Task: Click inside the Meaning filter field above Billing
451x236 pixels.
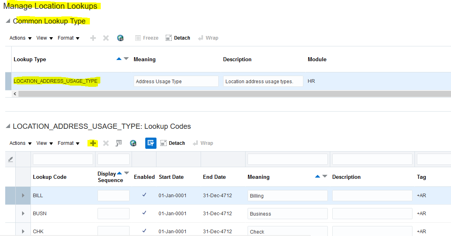Action: (x=287, y=159)
